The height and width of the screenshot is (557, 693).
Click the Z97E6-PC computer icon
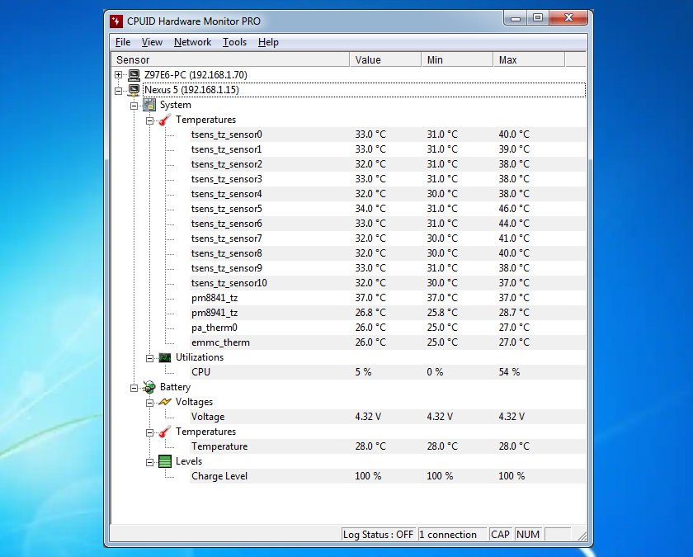click(133, 74)
